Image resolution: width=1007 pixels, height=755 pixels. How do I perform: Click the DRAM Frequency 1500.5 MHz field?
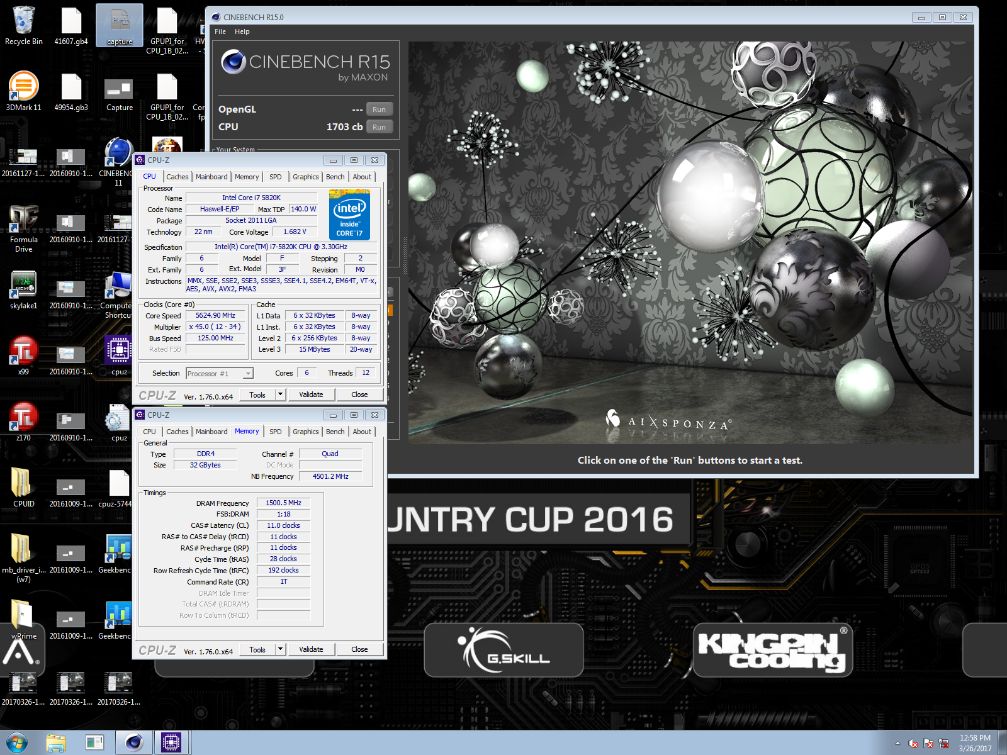pos(283,503)
